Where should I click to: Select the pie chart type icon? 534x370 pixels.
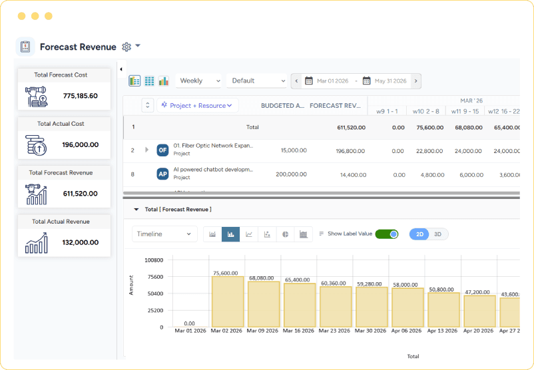click(286, 234)
